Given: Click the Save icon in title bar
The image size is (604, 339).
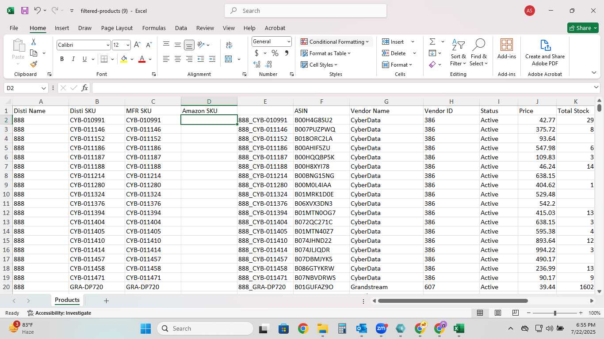Looking at the screenshot, I should pos(25,11).
